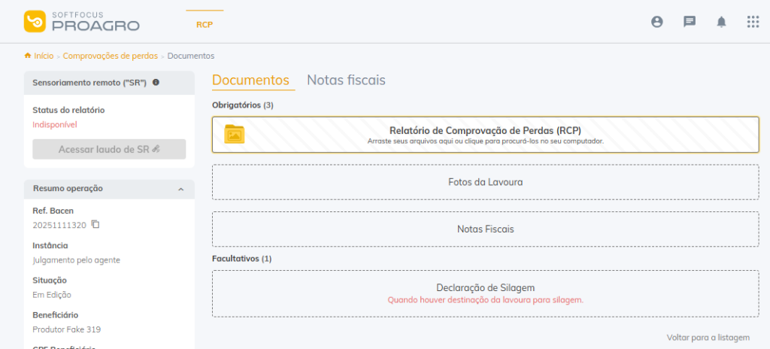Click the Voltar para a listagem link

(x=708, y=338)
